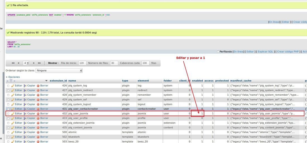
Task: Sort by the protected column header
Action: point(222,81)
